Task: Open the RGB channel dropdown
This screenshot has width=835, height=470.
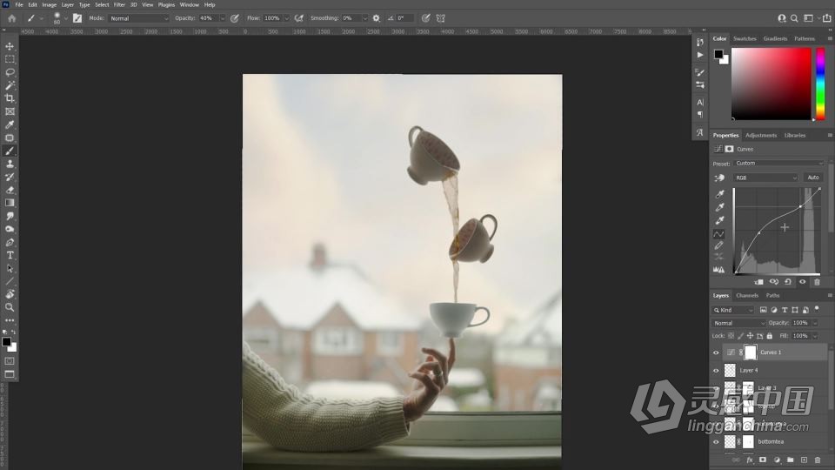Action: point(765,178)
